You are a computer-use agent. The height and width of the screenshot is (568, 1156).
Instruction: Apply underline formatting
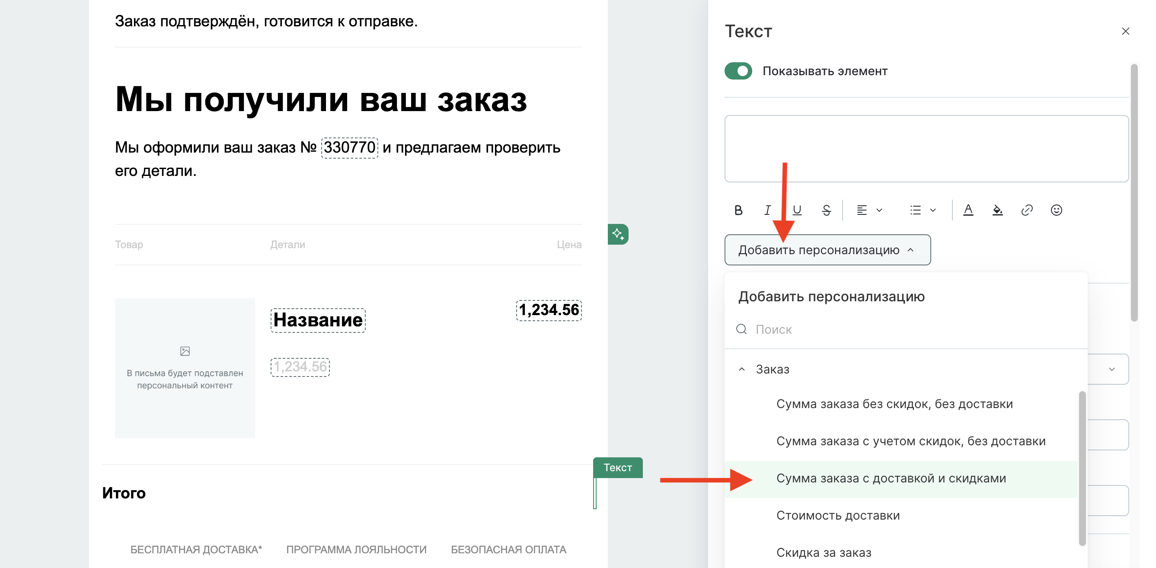pos(797,210)
